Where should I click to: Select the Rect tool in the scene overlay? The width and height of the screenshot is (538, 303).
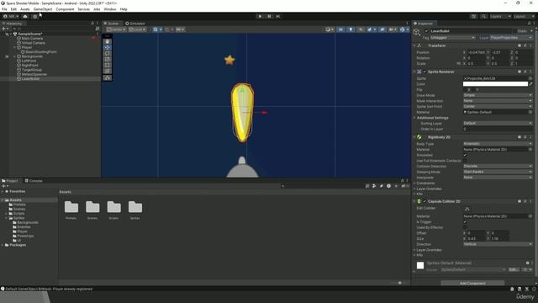[108, 65]
